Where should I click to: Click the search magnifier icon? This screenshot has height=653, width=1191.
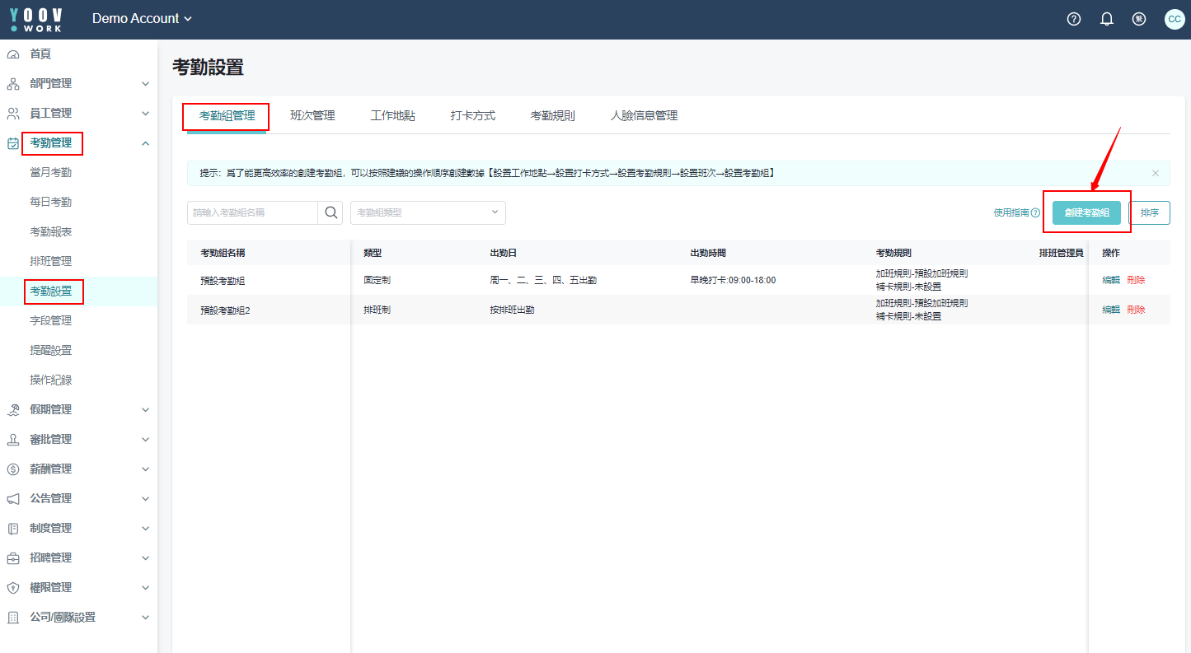(331, 212)
